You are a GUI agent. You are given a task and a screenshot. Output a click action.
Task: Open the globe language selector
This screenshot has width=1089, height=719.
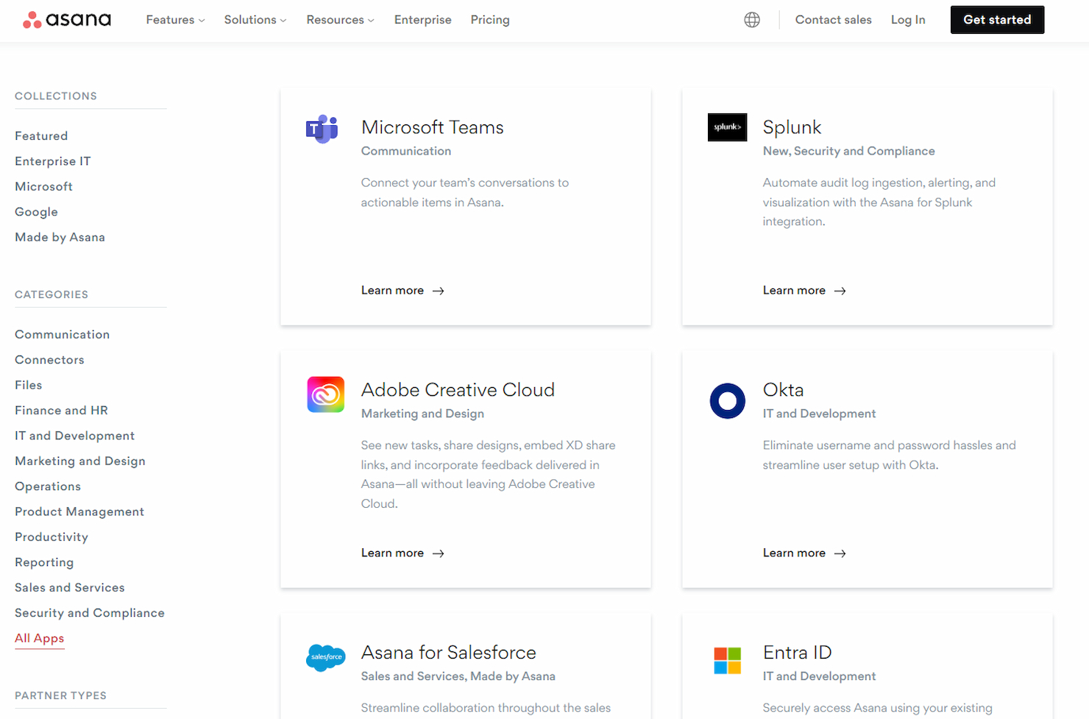[752, 20]
